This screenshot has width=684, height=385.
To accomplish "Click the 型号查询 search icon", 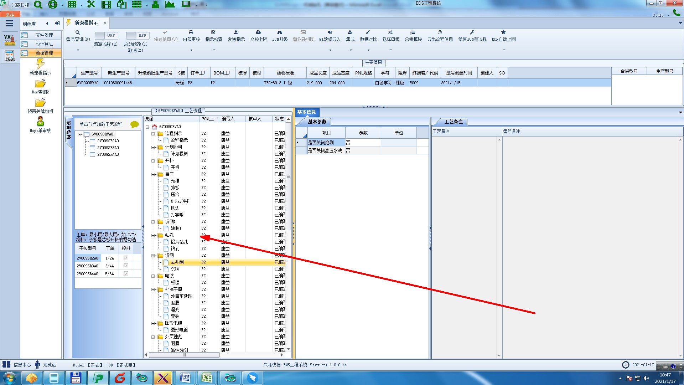I will [78, 32].
